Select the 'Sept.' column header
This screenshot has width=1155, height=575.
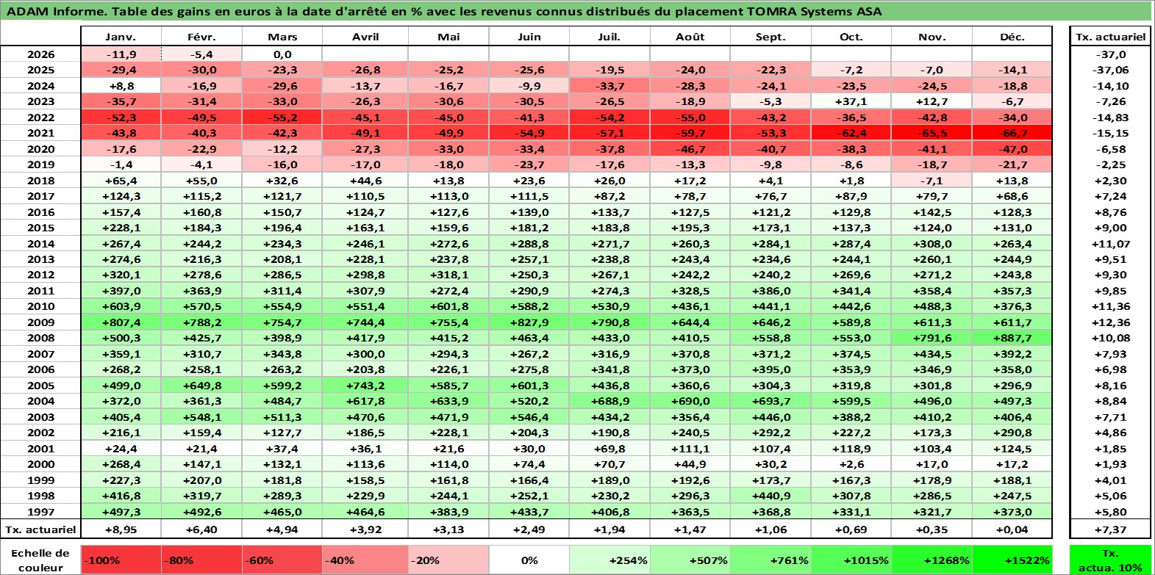pos(770,37)
